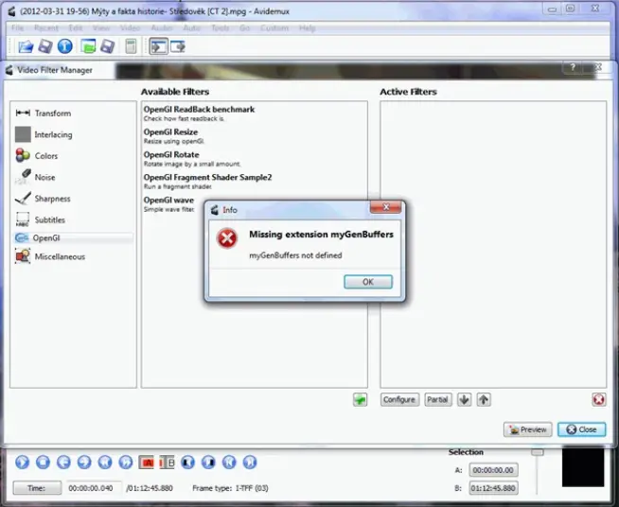619x507 pixels.
Task: Stop playback with the Stop button
Action: (x=43, y=462)
